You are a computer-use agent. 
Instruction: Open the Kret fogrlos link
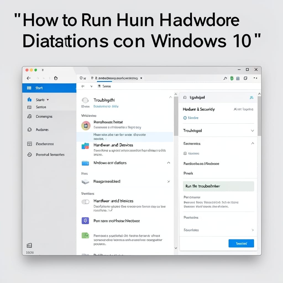(243, 109)
